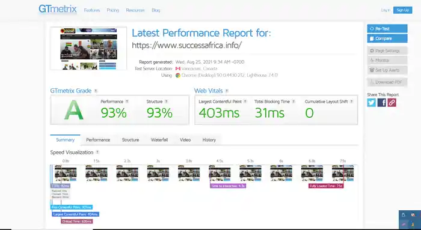The width and height of the screenshot is (421, 230).
Task: Select the 1.5s filmstrip frame
Action: (x=96, y=173)
